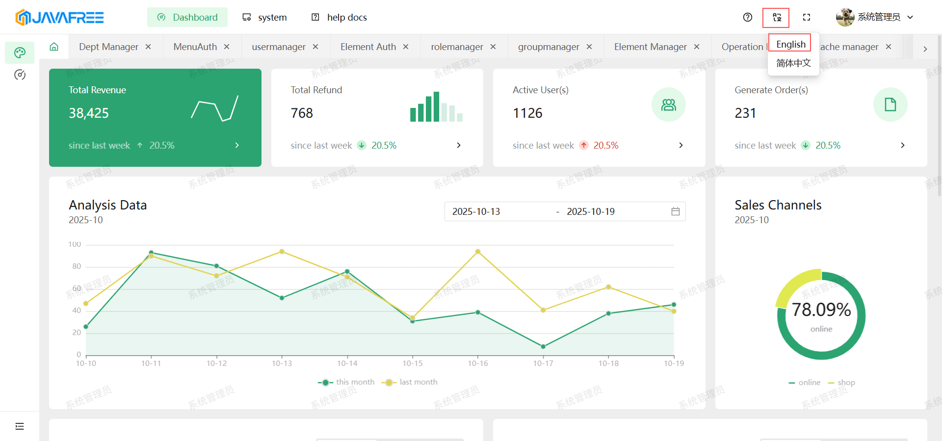Click the home tab icon
Image resolution: width=942 pixels, height=441 pixels.
54,47
